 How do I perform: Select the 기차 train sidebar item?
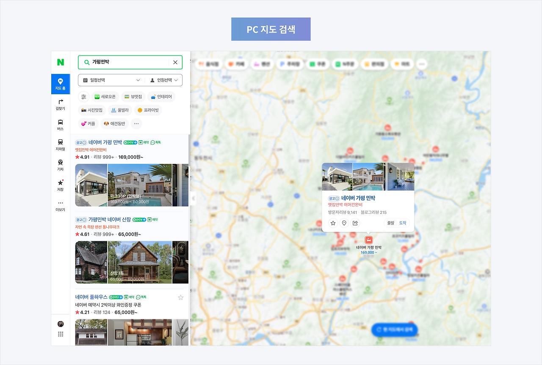(x=61, y=165)
